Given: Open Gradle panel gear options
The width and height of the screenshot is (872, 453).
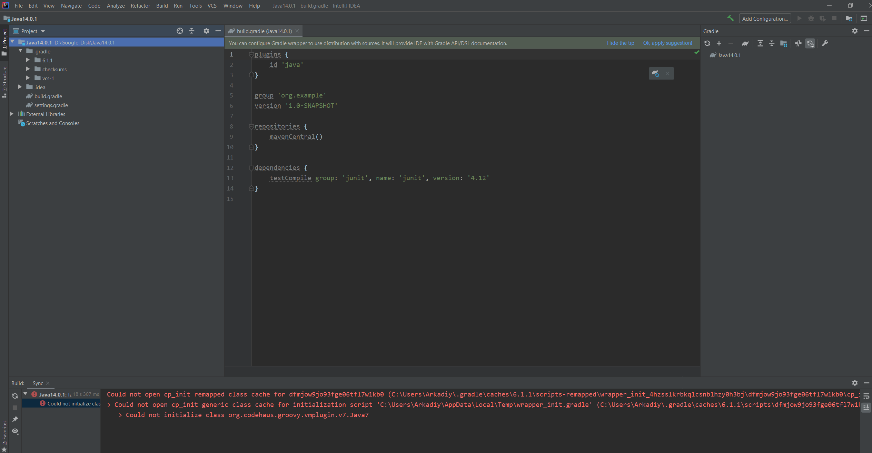Looking at the screenshot, I should tap(855, 31).
